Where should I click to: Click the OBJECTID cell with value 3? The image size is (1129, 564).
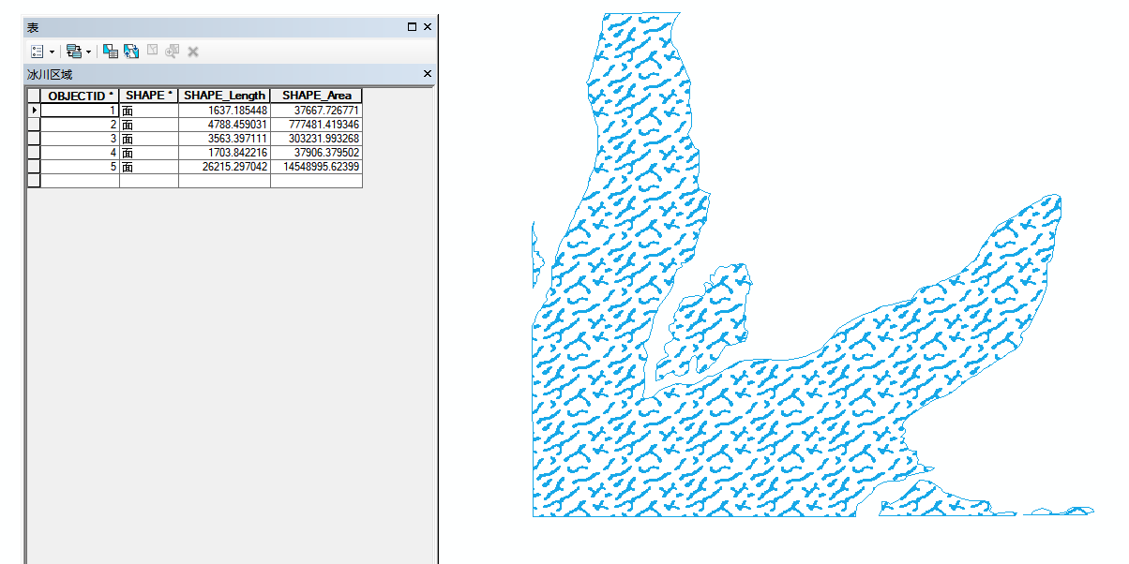point(81,138)
